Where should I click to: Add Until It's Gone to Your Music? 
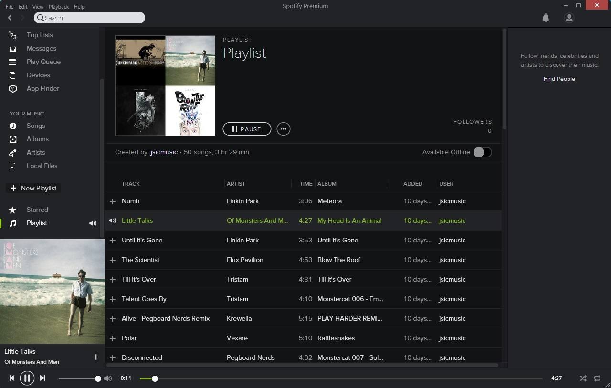[113, 241]
